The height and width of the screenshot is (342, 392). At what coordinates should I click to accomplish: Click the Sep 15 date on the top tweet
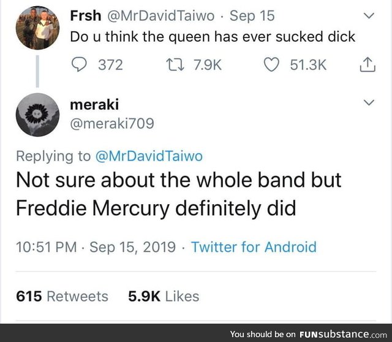tap(252, 15)
